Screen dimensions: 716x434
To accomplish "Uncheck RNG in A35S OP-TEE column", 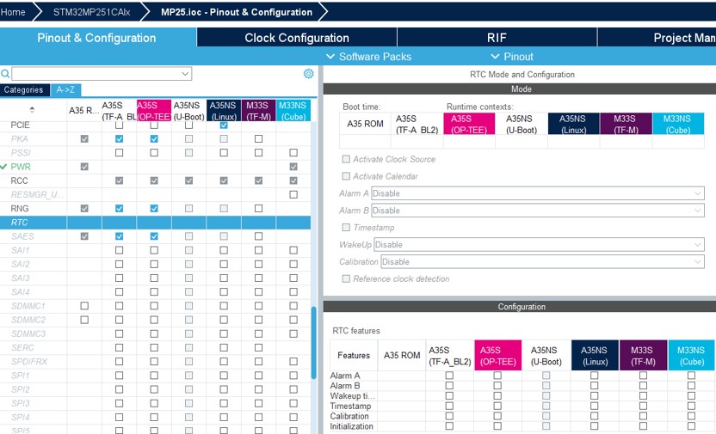I will click(154, 208).
